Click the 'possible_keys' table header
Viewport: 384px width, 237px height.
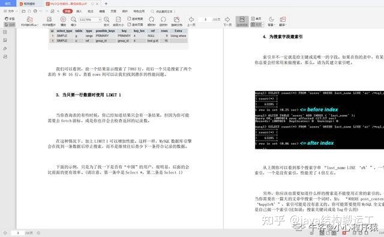point(106,31)
